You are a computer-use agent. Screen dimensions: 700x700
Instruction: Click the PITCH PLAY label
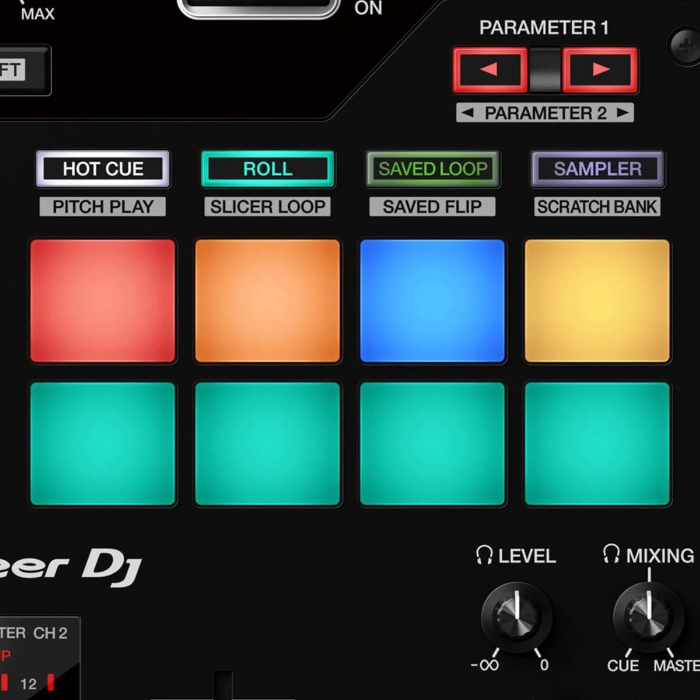pos(103,206)
